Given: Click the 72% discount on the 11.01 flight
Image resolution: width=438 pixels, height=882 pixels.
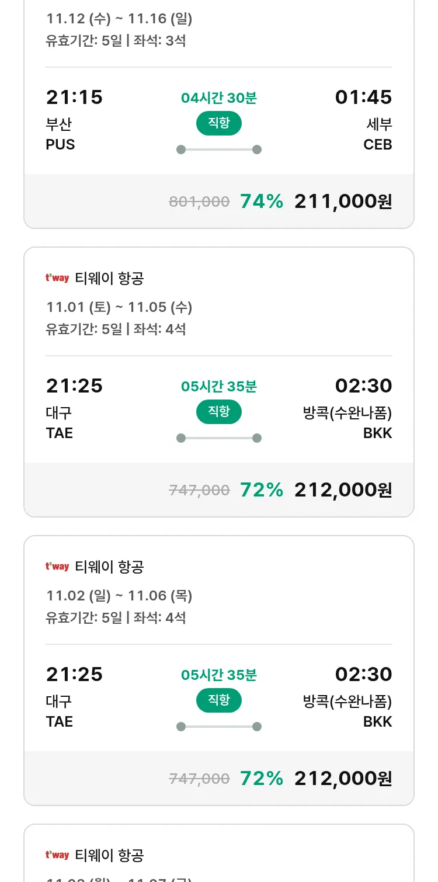Looking at the screenshot, I should tap(262, 490).
